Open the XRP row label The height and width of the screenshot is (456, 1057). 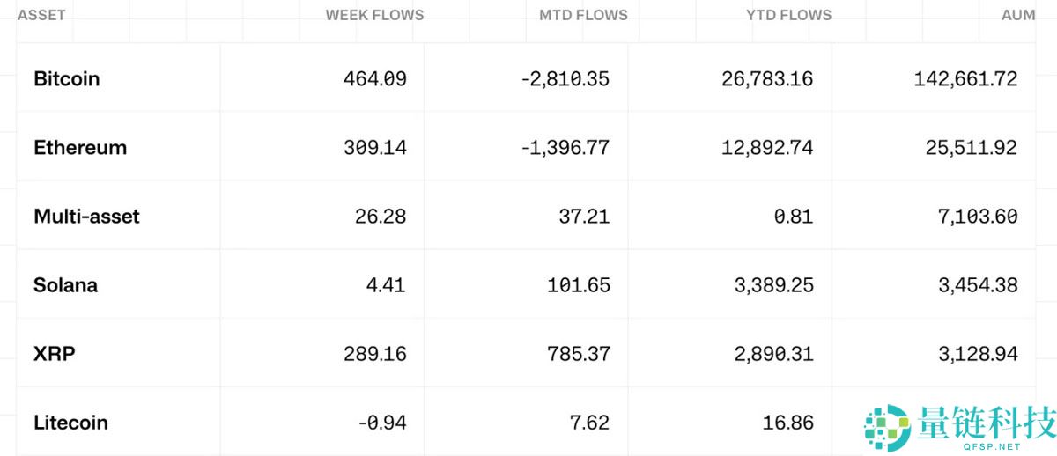click(54, 354)
